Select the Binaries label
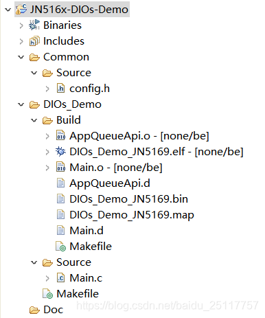This screenshot has height=318, width=265. pos(62,25)
